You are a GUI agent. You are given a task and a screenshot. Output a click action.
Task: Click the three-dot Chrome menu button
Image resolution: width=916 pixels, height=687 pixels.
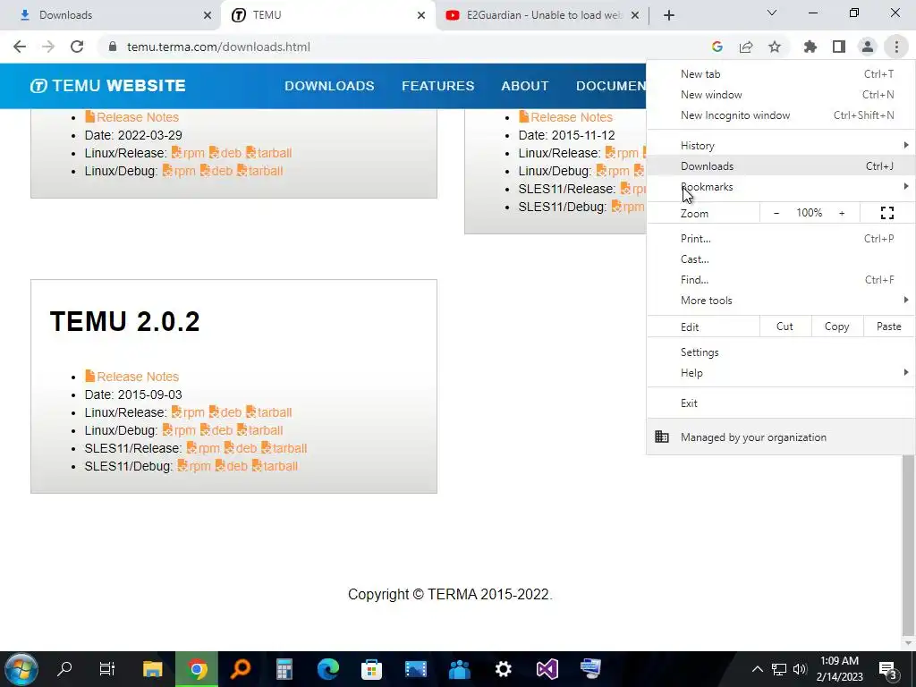896,47
